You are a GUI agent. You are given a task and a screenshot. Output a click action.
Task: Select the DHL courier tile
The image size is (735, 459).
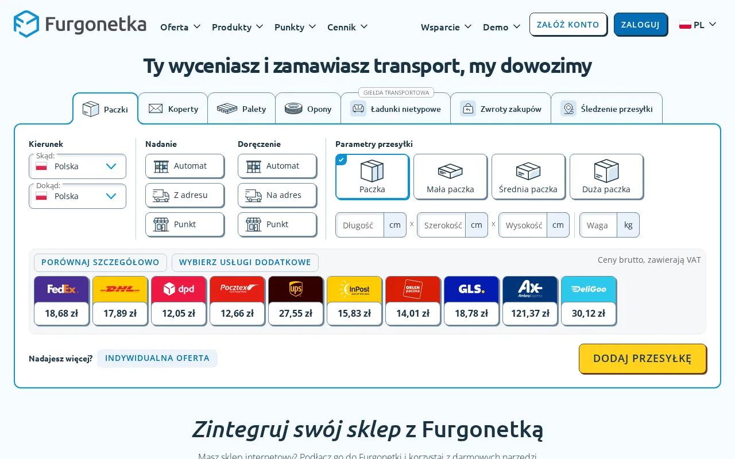(121, 301)
